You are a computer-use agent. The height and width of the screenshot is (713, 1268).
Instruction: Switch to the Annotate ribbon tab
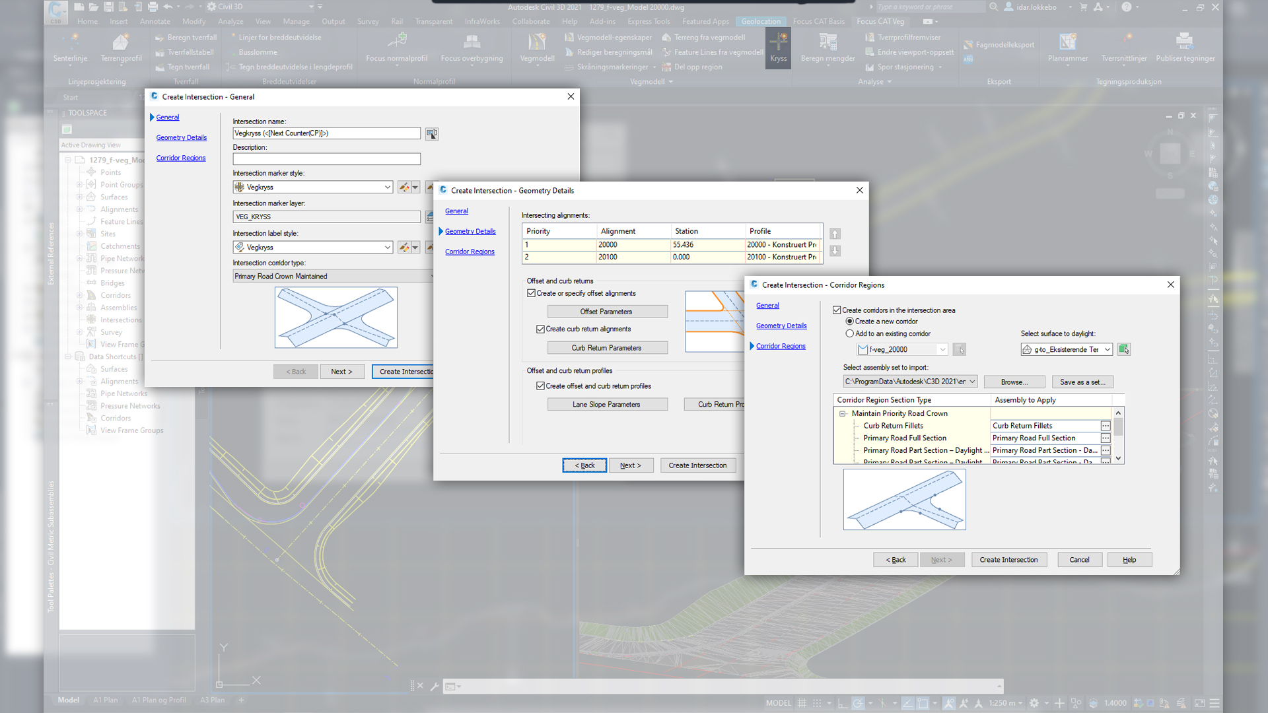pyautogui.click(x=155, y=22)
